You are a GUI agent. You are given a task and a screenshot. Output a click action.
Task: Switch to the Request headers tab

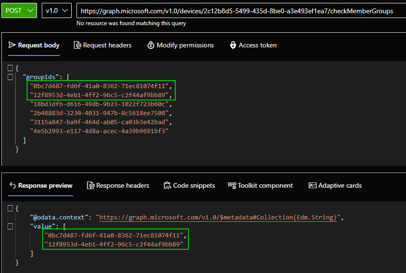pos(103,45)
